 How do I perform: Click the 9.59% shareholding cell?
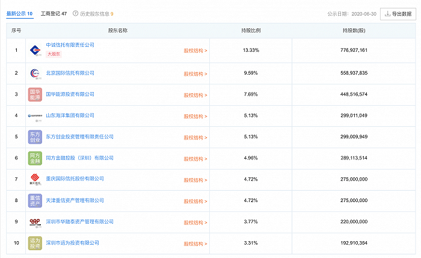pyautogui.click(x=251, y=73)
